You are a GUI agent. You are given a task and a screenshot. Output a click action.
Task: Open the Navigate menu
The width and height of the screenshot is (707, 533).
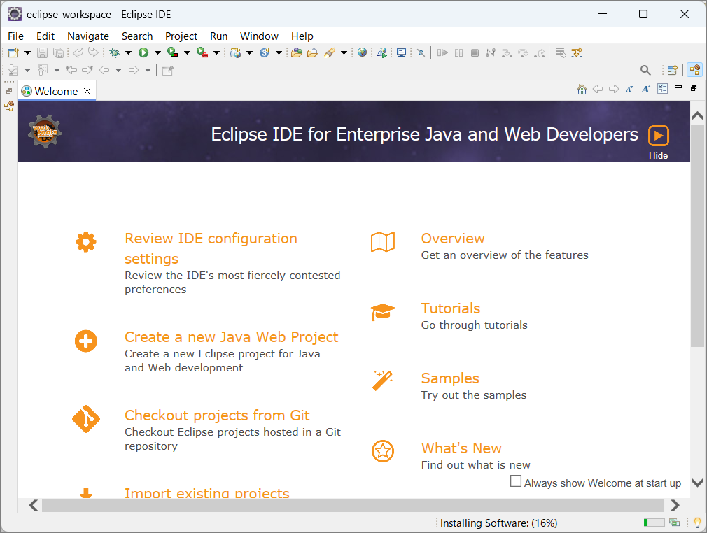pyautogui.click(x=88, y=36)
